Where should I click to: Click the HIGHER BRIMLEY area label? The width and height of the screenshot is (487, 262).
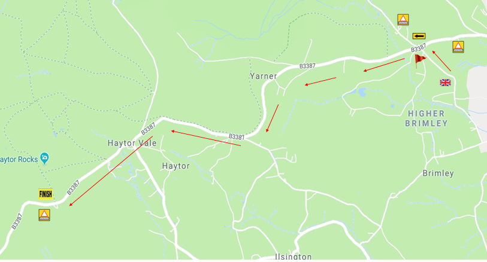coord(426,118)
